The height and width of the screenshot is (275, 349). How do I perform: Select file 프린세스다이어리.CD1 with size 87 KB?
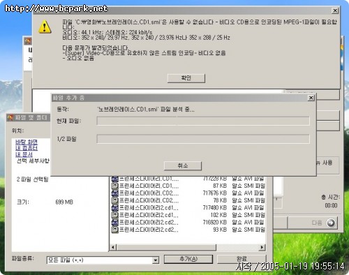(149, 186)
